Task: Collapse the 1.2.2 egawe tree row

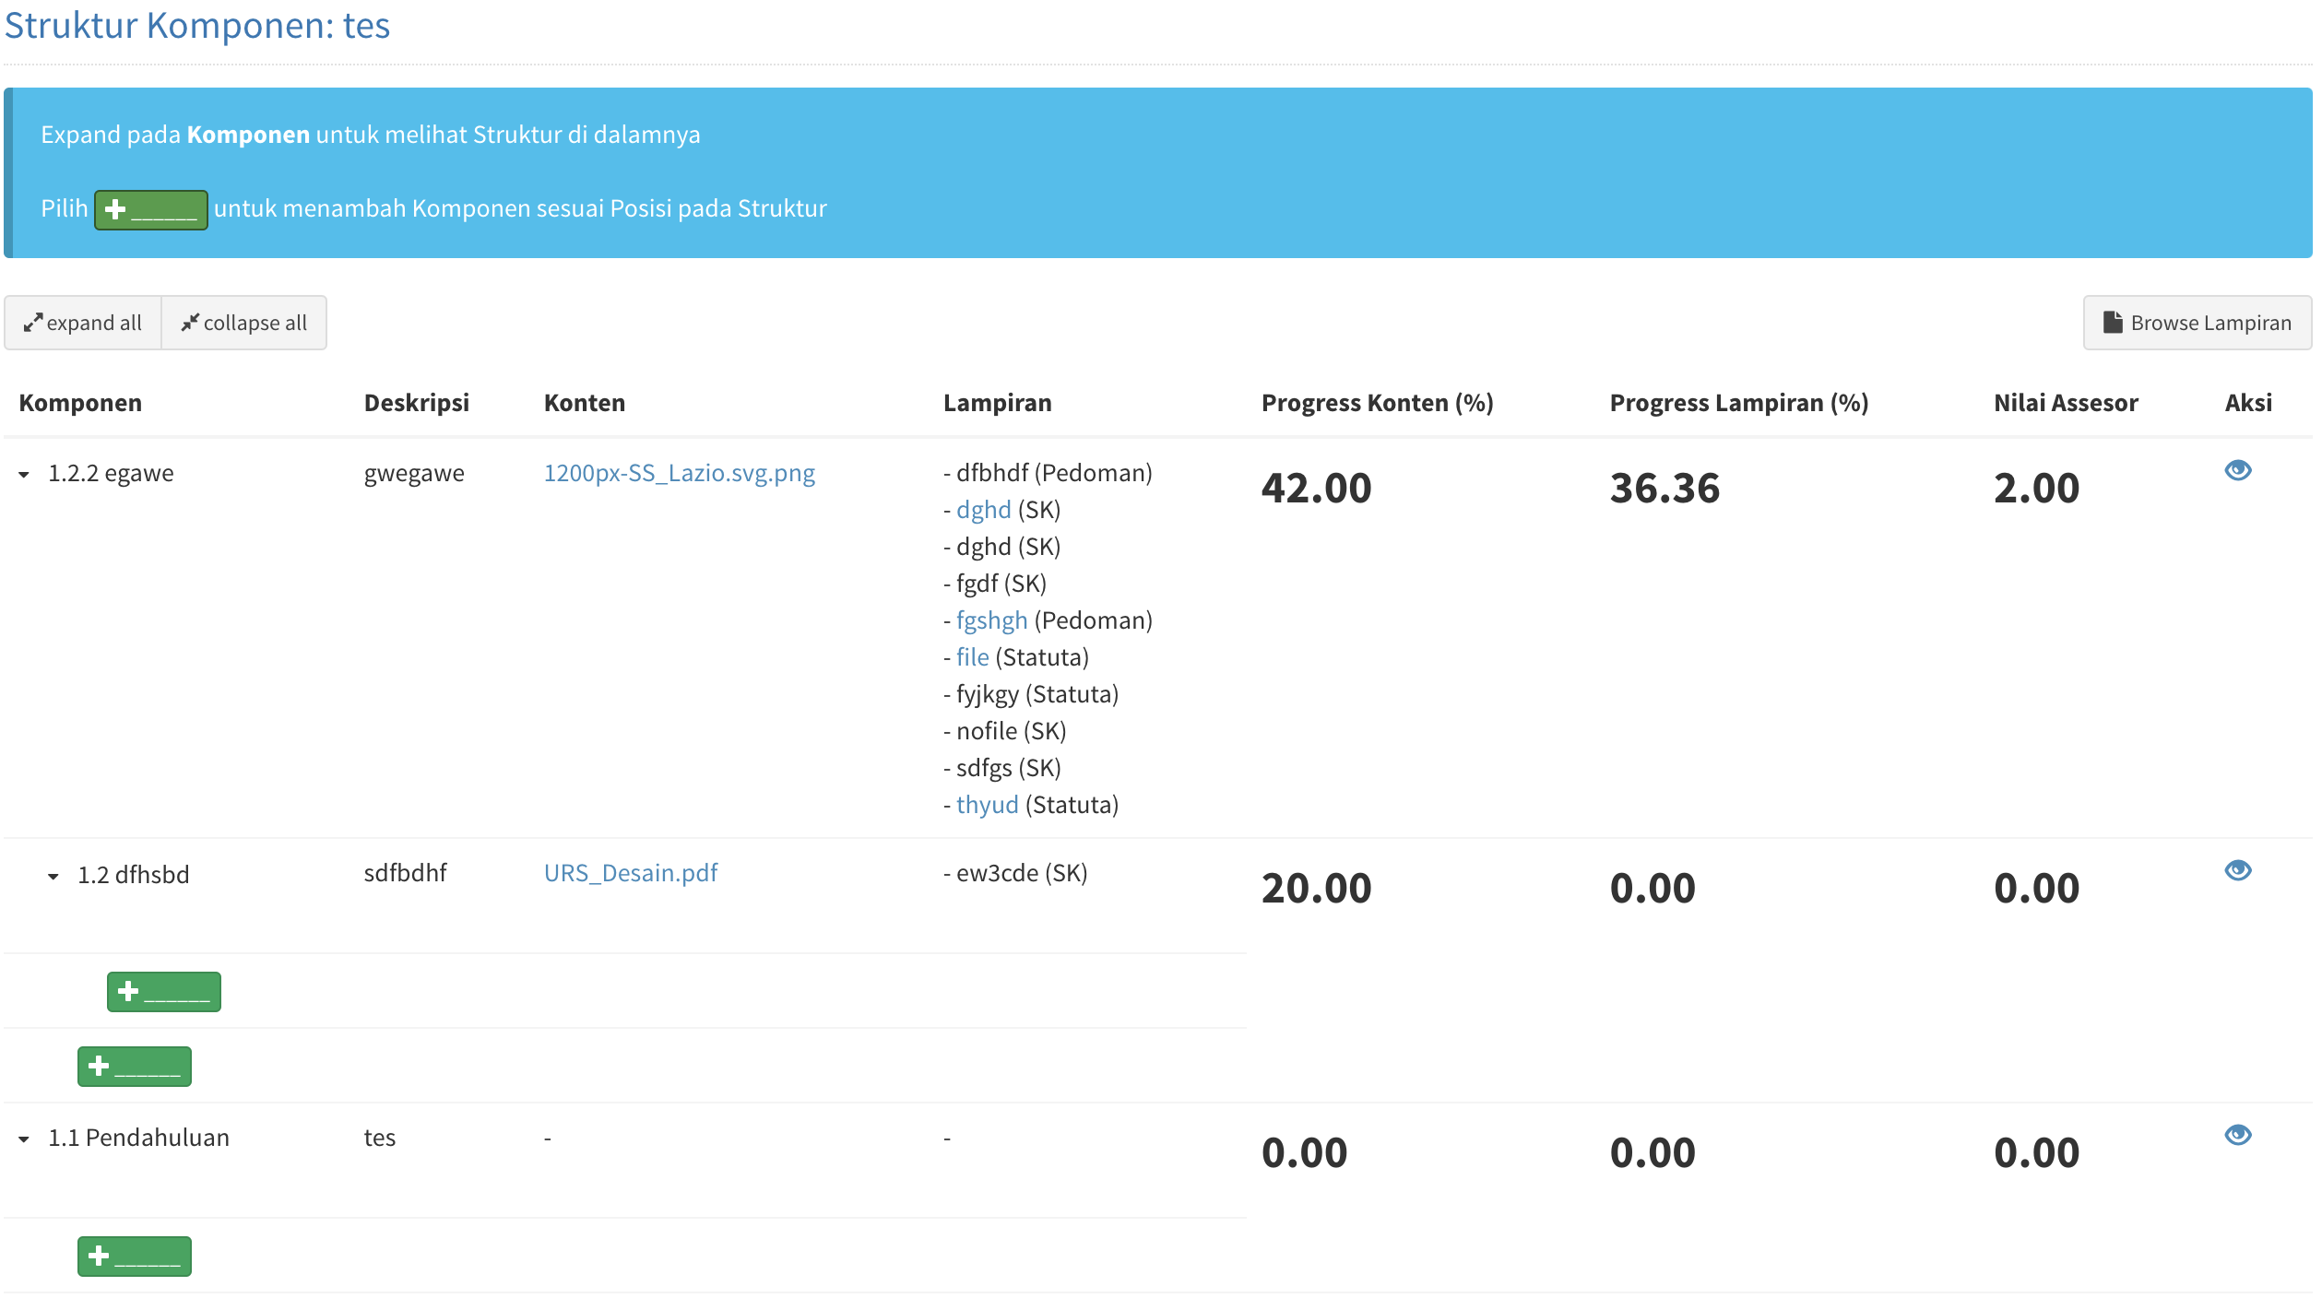Action: point(23,475)
